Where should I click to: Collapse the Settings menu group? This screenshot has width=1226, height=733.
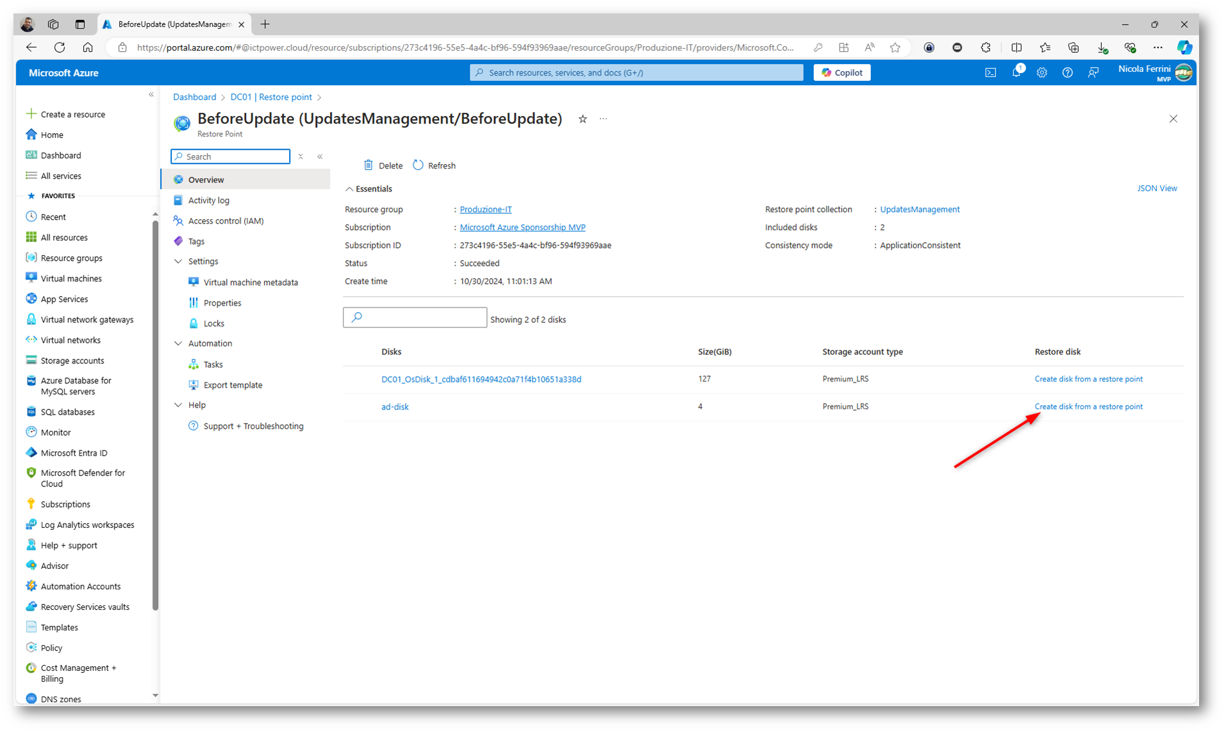click(178, 261)
